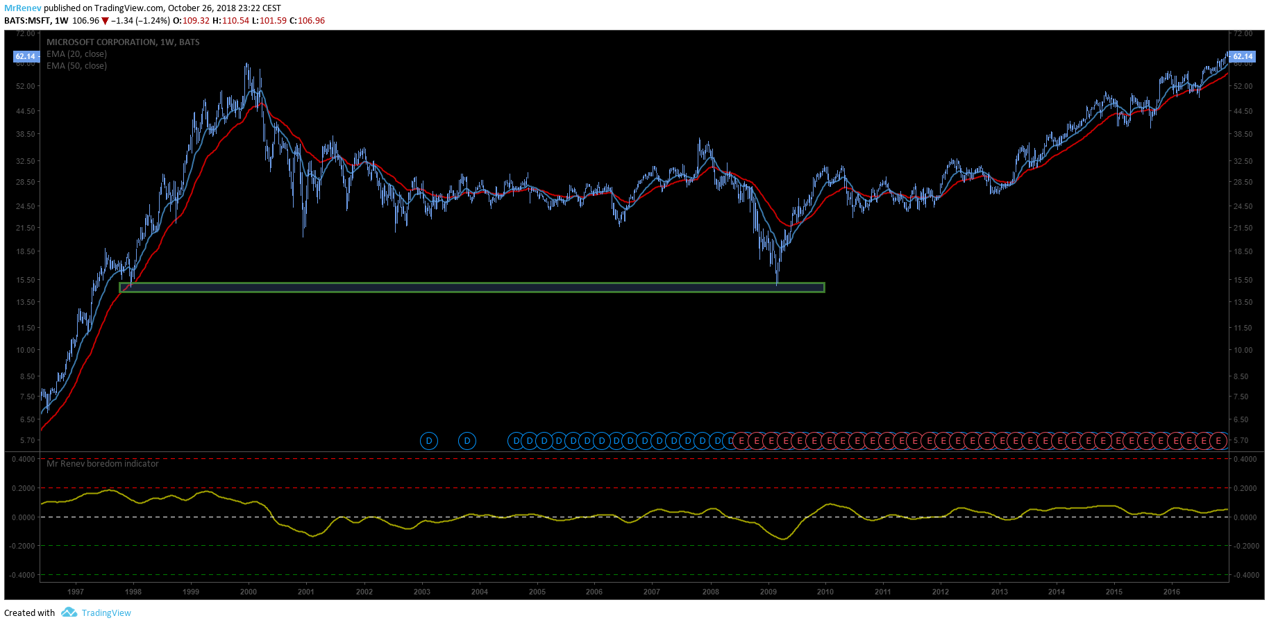Click the 0.0000 label on left indicator axis

[x=24, y=517]
